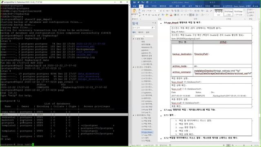
Task: Open the navigation pane options dropdown arrow
Action: coord(153,23)
